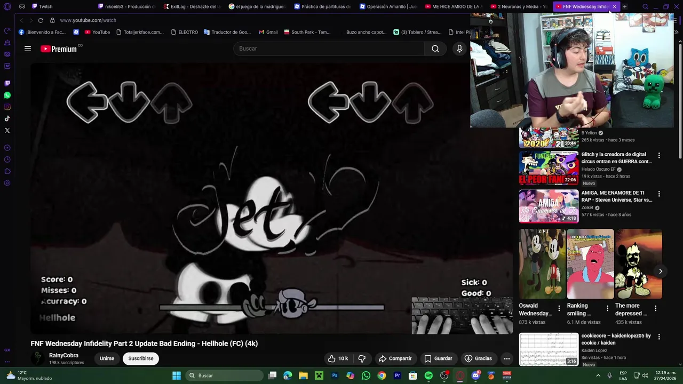
Task: Open ESP LAA language switcher in tray
Action: click(623, 375)
